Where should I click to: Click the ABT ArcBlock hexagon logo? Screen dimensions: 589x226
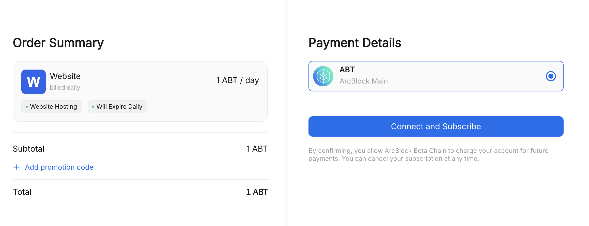point(323,76)
